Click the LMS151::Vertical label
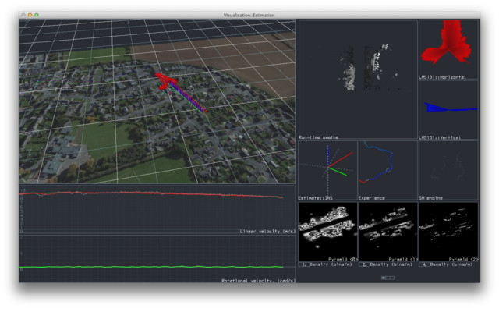This screenshot has height=312, width=499. pyautogui.click(x=440, y=136)
